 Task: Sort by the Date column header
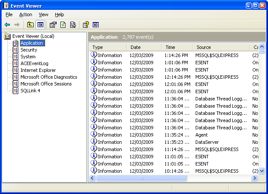point(144,47)
